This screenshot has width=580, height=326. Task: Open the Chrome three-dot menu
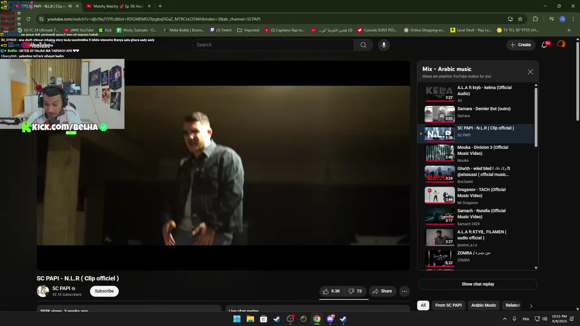click(573, 19)
